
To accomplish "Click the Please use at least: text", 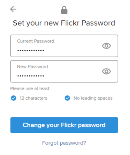I will pos(30,89).
